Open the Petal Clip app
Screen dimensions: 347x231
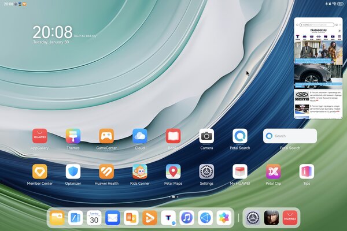coord(274,172)
